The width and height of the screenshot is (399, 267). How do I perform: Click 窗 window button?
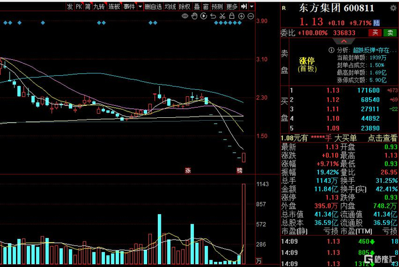[x=206, y=7]
